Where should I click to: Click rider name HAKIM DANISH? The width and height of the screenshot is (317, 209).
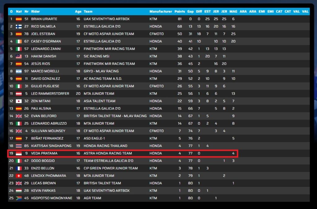coord(44,56)
